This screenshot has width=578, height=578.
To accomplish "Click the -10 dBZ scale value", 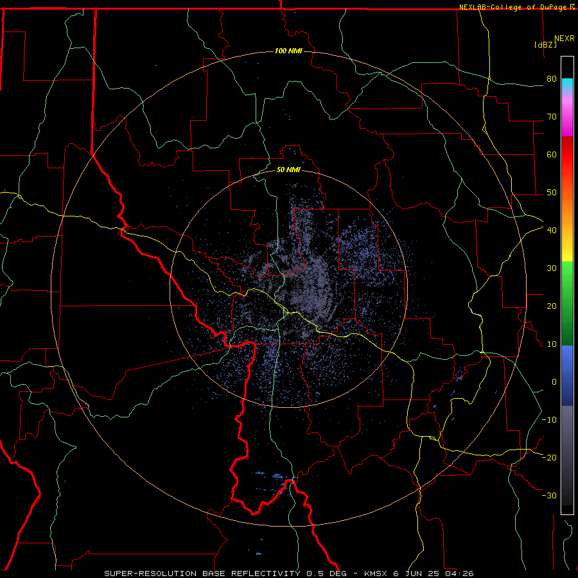I will (x=549, y=420).
